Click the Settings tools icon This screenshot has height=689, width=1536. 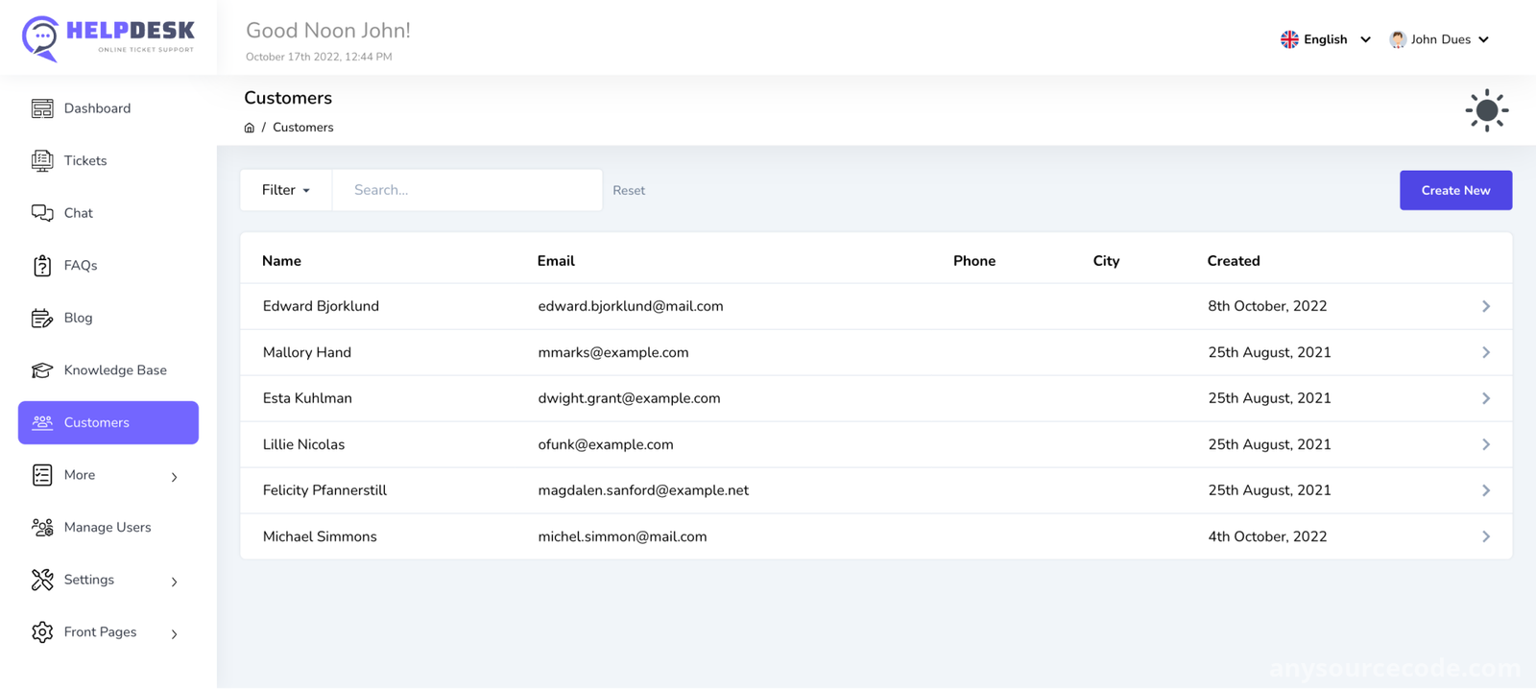click(x=42, y=580)
